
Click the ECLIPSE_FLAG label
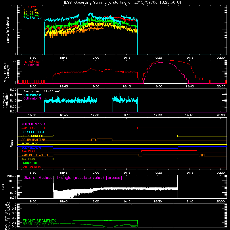(x=31, y=147)
